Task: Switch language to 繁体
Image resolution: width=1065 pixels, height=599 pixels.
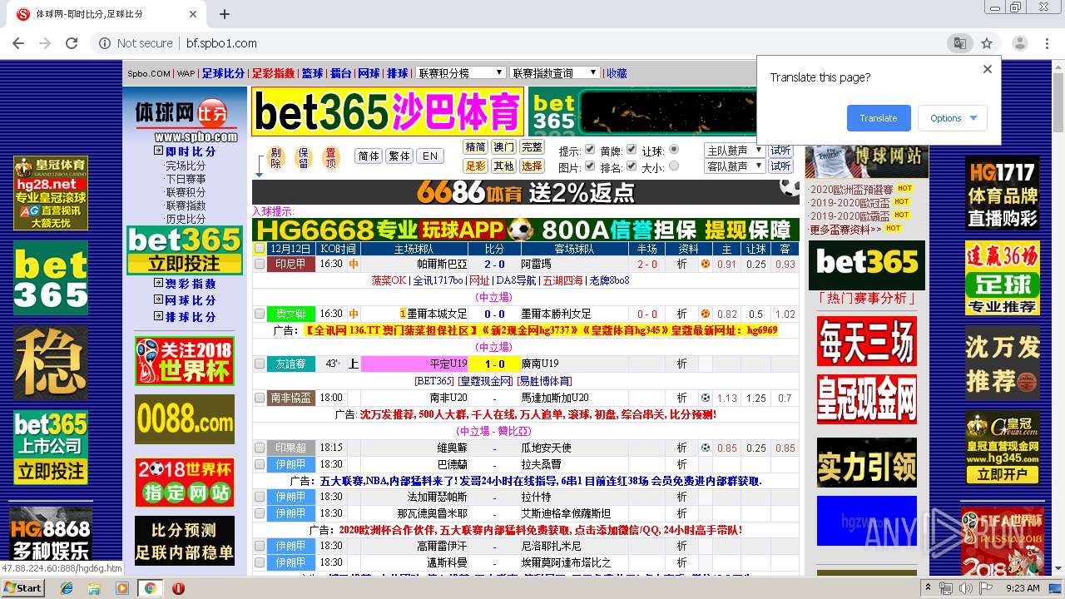Action: 399,156
